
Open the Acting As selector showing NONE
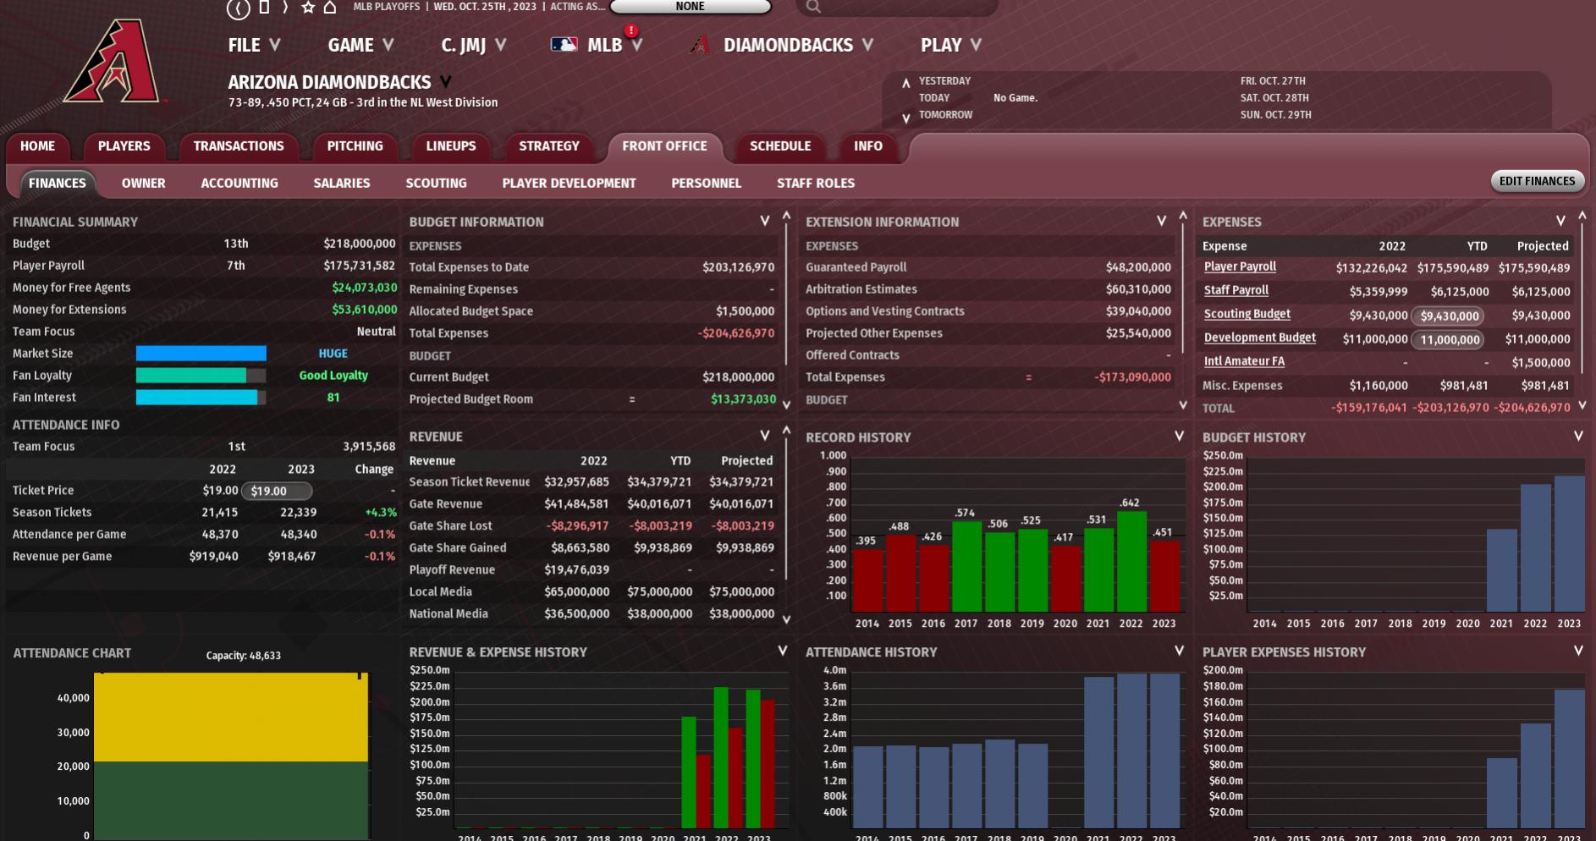pyautogui.click(x=690, y=7)
